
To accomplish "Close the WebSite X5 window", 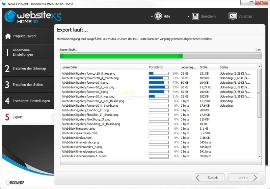I will point(261,3).
